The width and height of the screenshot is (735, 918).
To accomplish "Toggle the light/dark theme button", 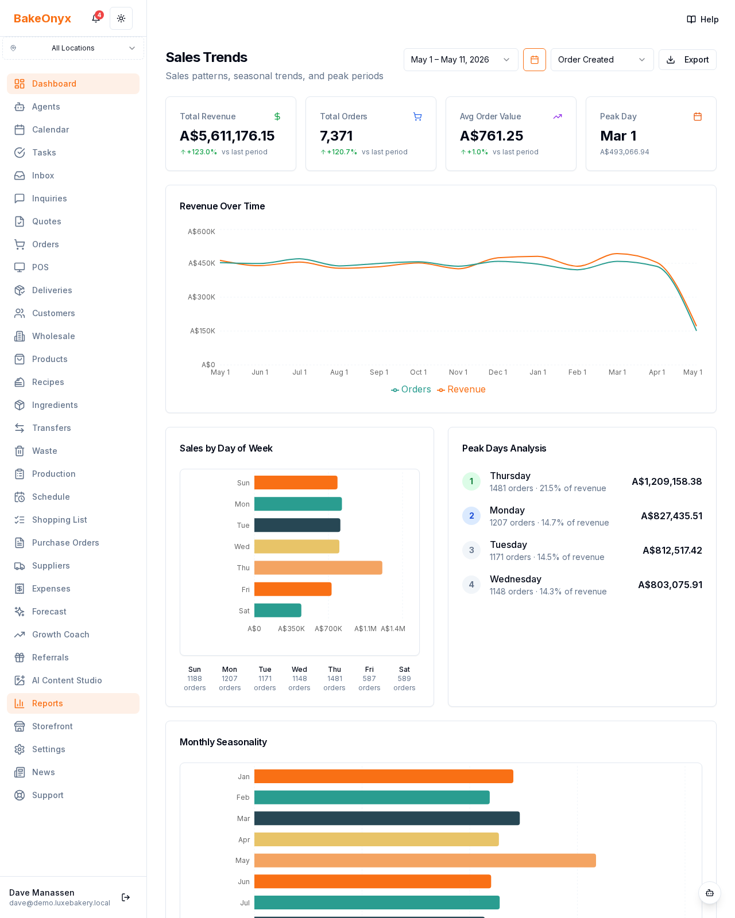I will click(121, 18).
